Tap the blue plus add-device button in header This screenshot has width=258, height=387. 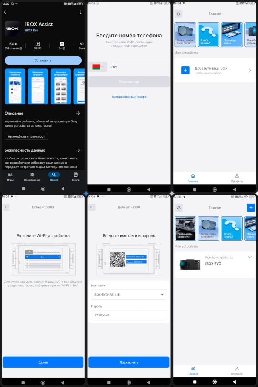pyautogui.click(x=251, y=207)
